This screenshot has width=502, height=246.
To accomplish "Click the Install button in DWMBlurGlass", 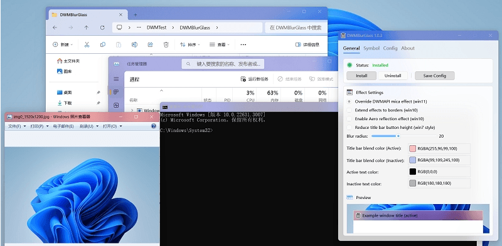I will click(x=361, y=76).
